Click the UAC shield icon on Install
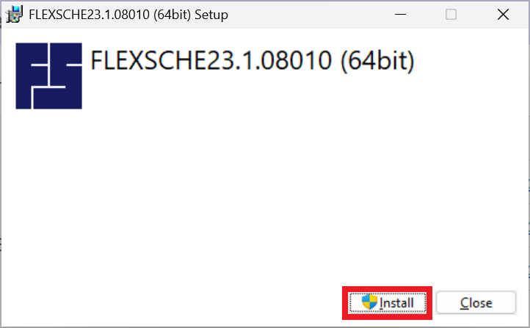The image size is (530, 328). click(x=369, y=302)
